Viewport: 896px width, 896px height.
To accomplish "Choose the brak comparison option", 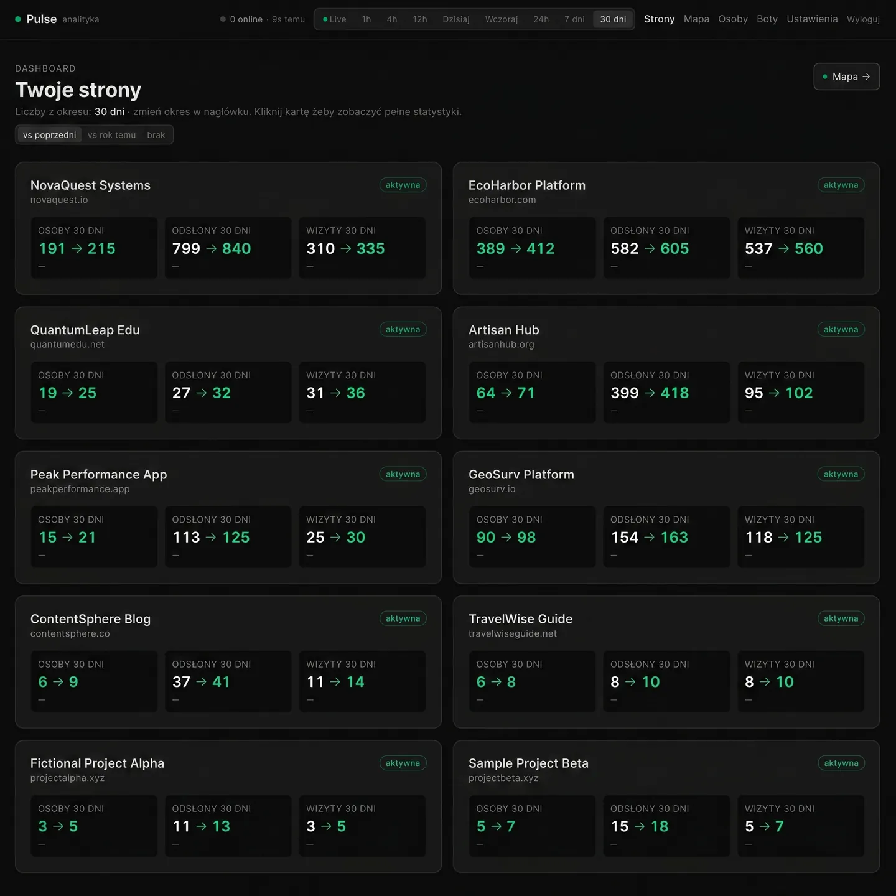I will tap(156, 135).
